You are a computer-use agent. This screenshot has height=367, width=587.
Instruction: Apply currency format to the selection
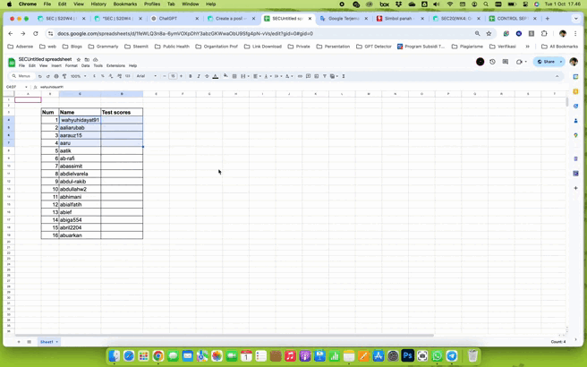click(94, 76)
